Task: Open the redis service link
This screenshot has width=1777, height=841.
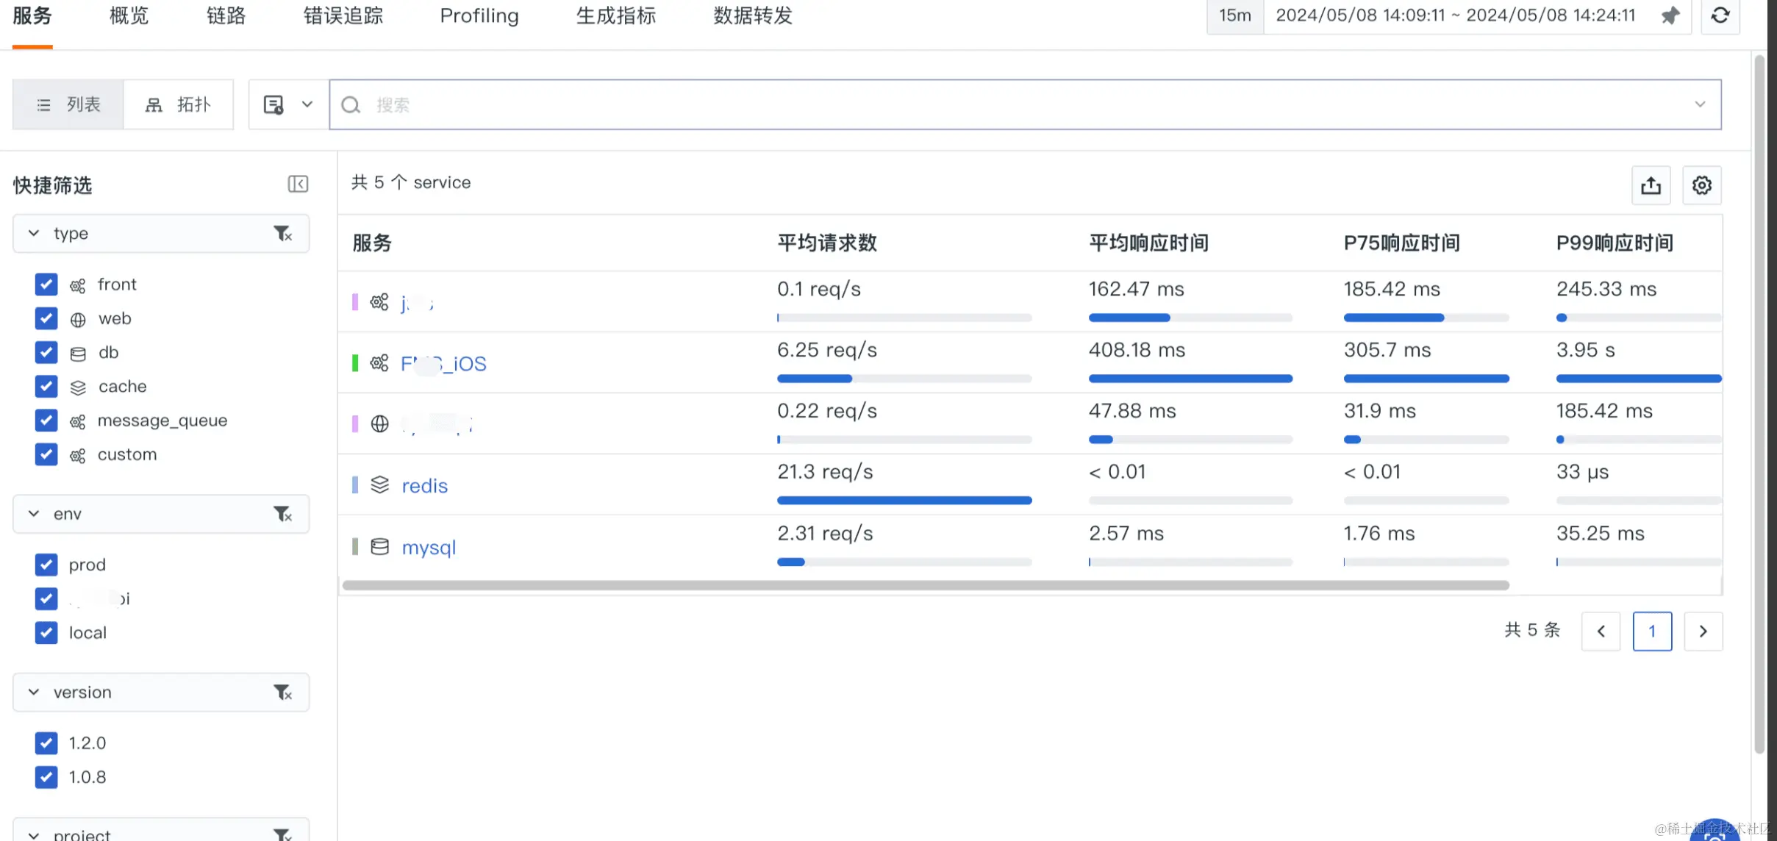Action: tap(424, 486)
